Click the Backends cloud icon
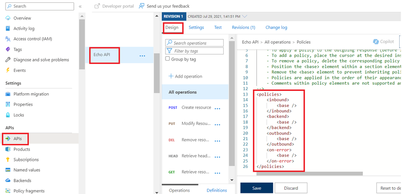 (x=8, y=180)
